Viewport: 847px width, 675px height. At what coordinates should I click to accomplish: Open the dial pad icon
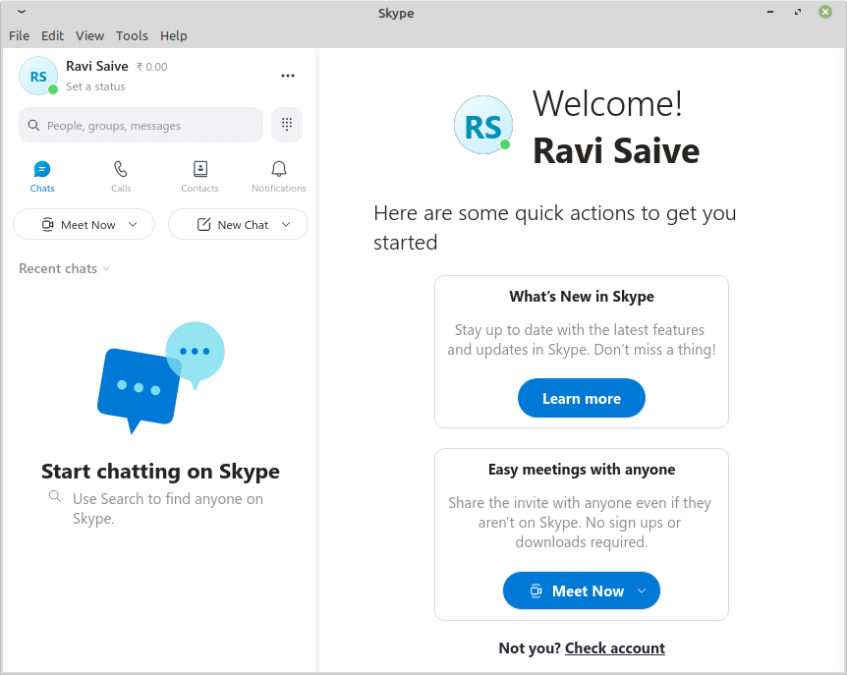[287, 125]
